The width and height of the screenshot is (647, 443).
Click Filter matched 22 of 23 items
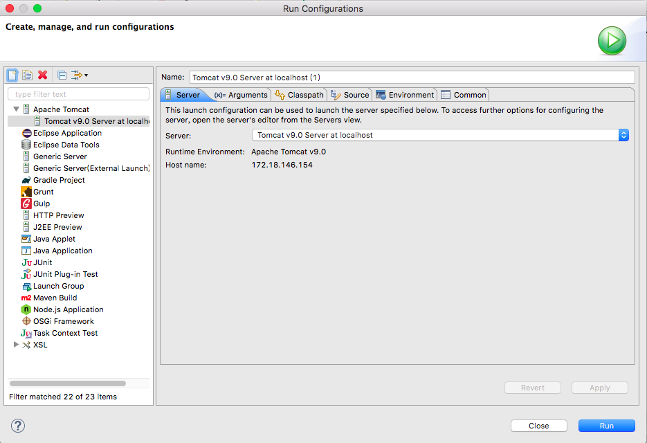(x=63, y=397)
